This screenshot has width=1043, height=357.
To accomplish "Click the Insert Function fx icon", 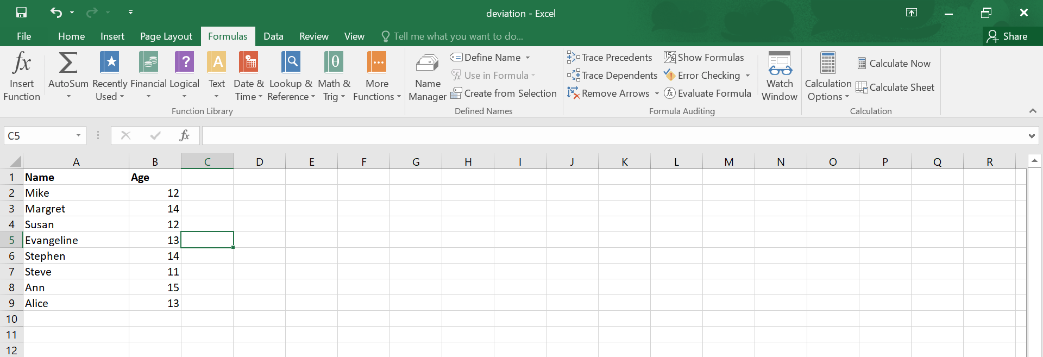I will (22, 63).
